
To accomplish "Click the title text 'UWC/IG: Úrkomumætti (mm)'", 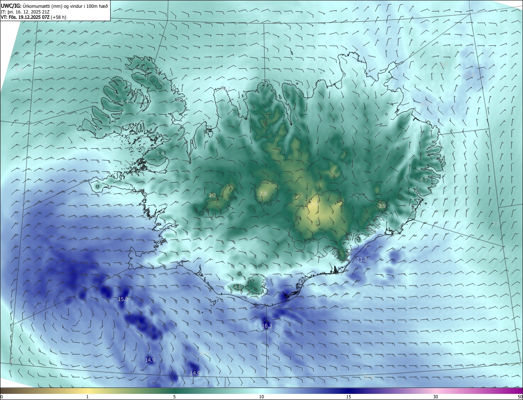I will (x=32, y=6).
